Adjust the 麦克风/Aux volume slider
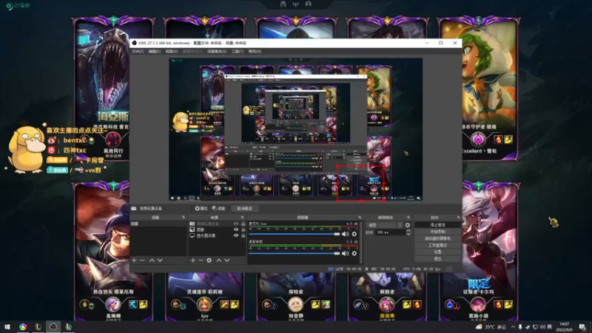The height and width of the screenshot is (333, 592). pyautogui.click(x=295, y=234)
